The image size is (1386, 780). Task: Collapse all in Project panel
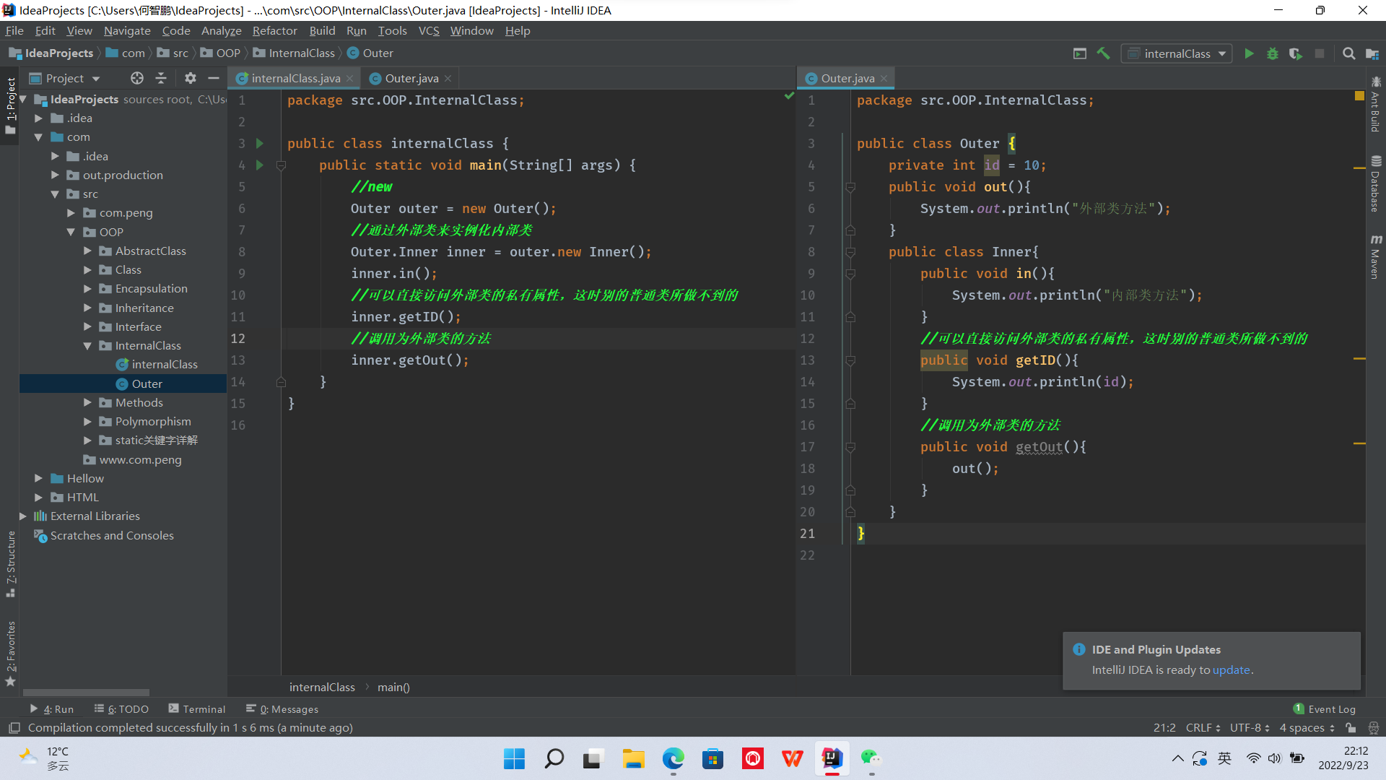click(161, 78)
